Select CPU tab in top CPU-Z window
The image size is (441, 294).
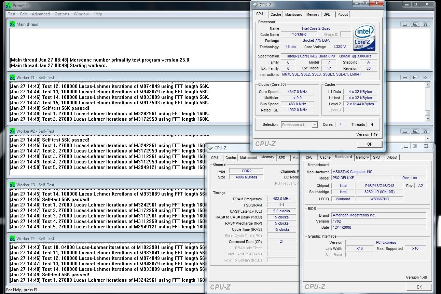click(x=260, y=14)
